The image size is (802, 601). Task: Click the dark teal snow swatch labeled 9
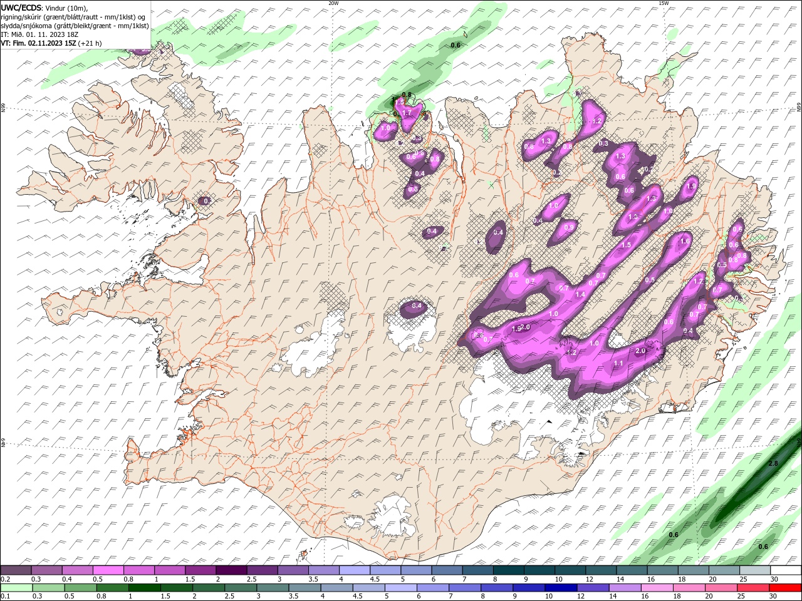[x=539, y=570]
